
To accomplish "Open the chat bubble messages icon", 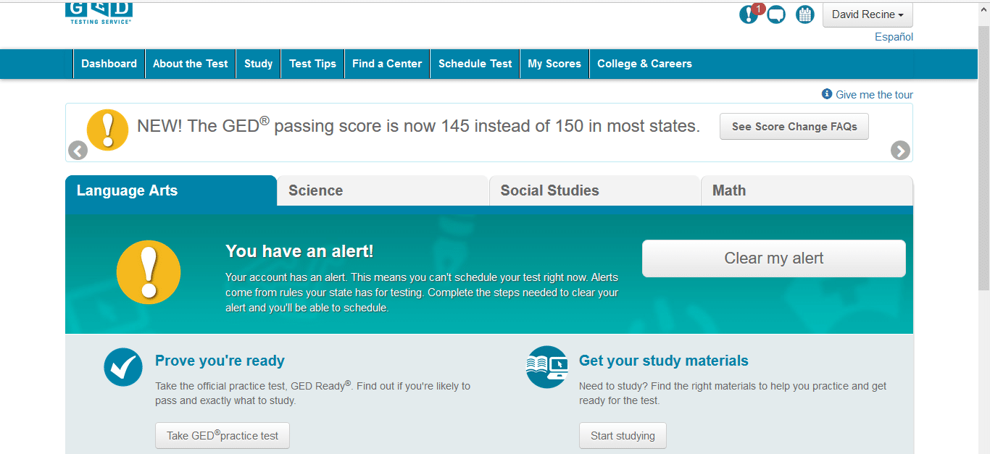I will coord(776,14).
